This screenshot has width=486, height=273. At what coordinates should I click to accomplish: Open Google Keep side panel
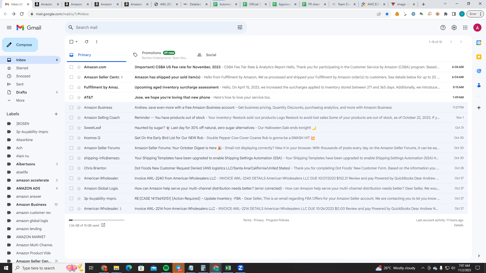479,57
